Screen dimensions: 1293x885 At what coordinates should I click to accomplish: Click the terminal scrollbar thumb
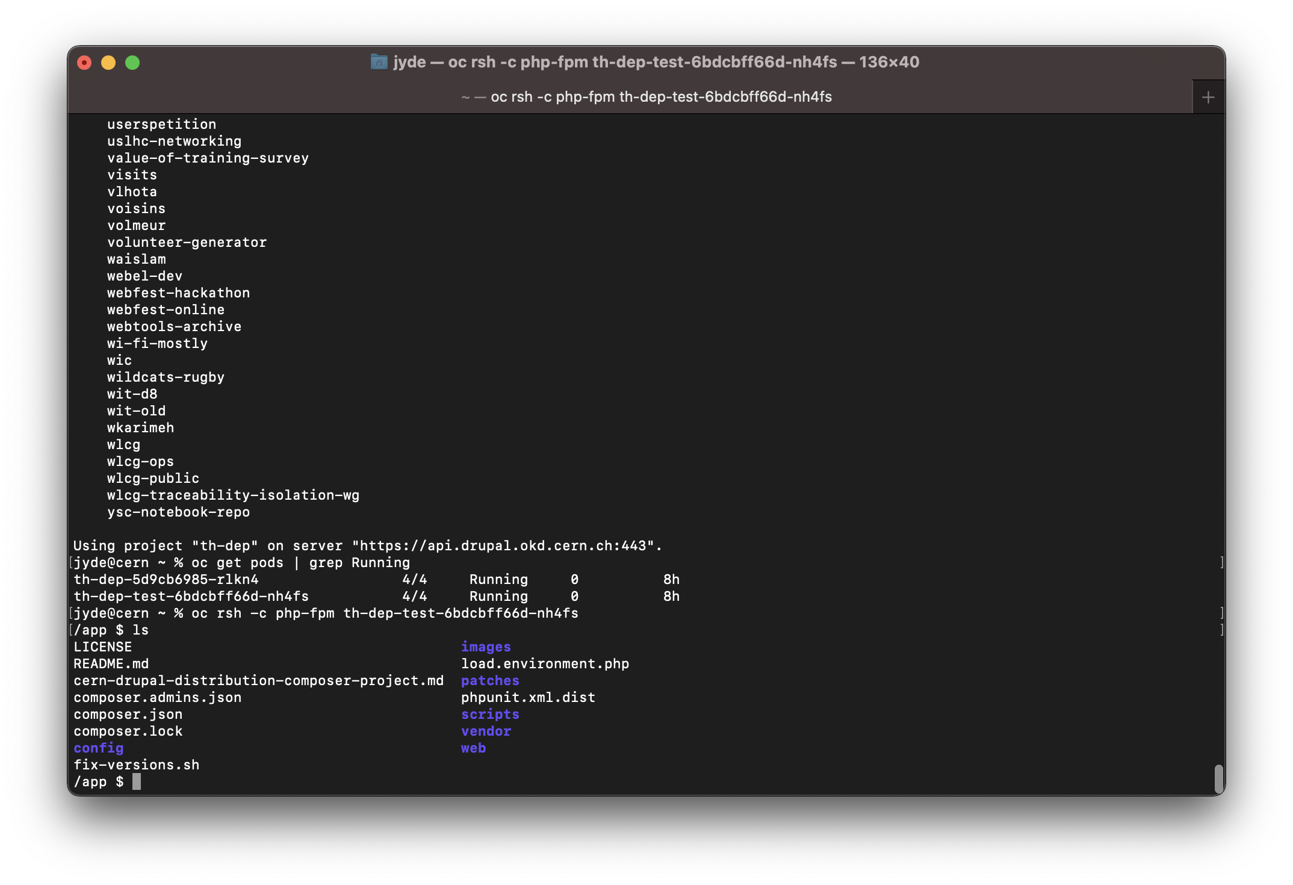(x=1219, y=780)
